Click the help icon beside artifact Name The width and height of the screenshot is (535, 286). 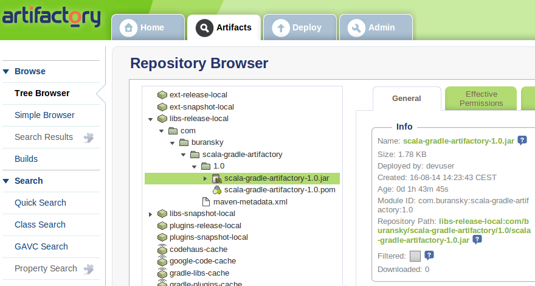[522, 141]
